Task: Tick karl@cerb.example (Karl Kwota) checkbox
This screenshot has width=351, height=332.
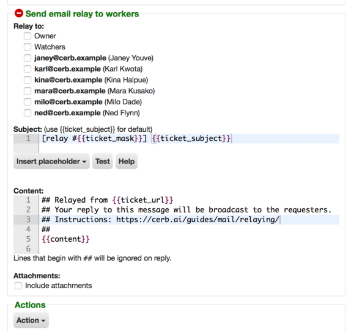Action: [28, 69]
